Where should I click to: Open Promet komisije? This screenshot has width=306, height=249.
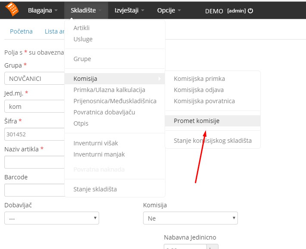(213, 121)
